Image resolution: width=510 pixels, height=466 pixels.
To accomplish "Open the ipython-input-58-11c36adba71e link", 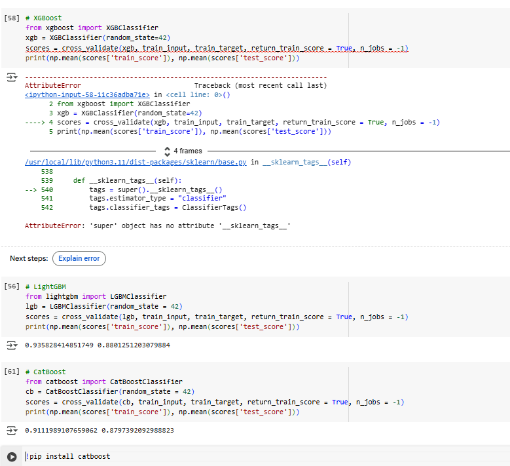I will tap(87, 95).
